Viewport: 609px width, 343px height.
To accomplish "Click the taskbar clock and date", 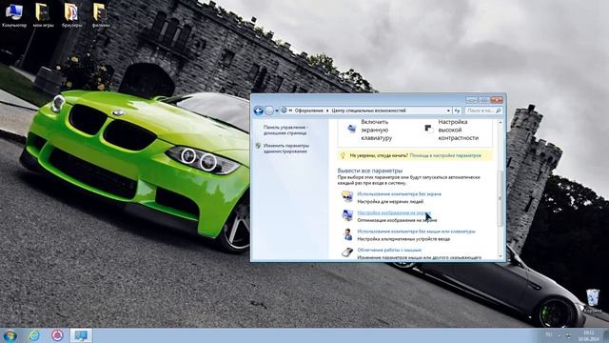I will tap(588, 335).
